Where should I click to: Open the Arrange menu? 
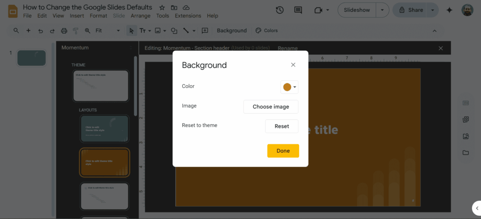tap(140, 16)
